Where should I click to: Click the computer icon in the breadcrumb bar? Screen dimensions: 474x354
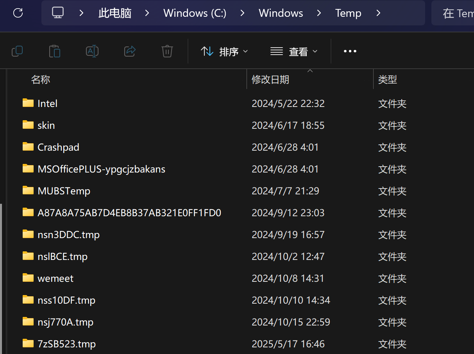tap(57, 12)
